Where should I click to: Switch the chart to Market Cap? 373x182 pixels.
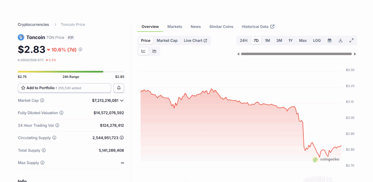167,41
